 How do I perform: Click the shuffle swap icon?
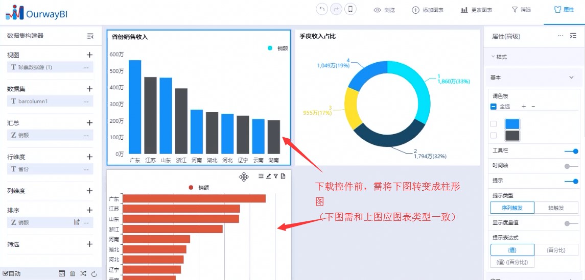coord(83,274)
